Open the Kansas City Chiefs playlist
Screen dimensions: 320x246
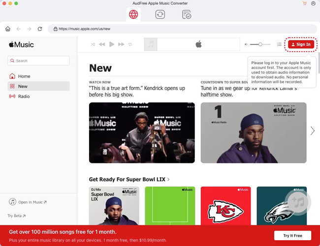tap(225, 206)
